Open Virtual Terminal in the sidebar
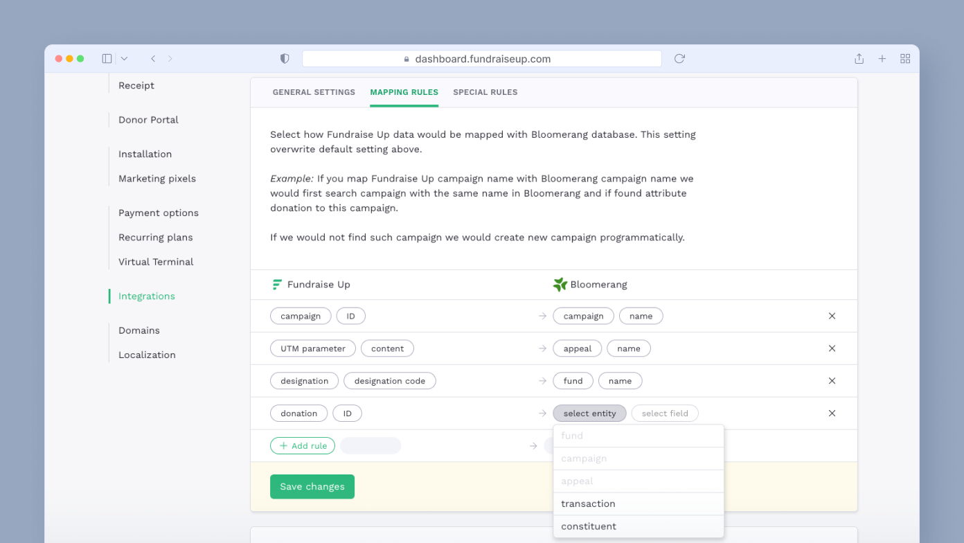 [156, 262]
